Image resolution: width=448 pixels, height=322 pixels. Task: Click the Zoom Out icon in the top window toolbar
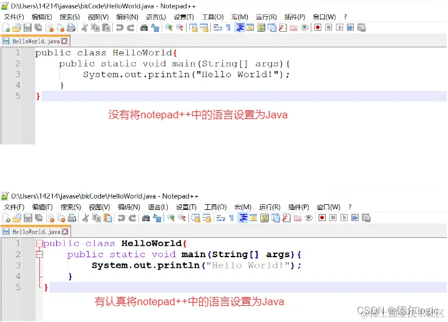(x=180, y=27)
